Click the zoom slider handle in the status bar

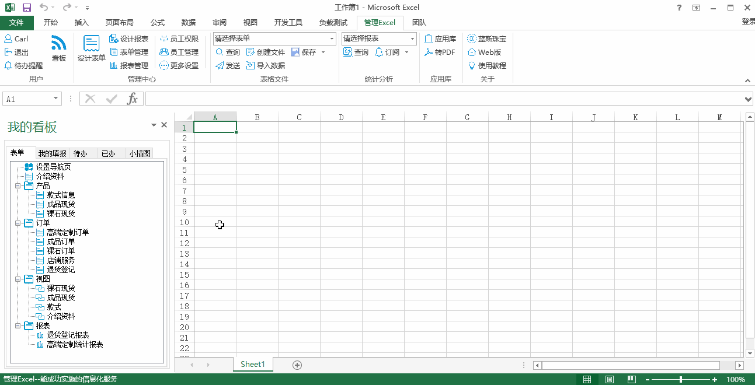681,379
